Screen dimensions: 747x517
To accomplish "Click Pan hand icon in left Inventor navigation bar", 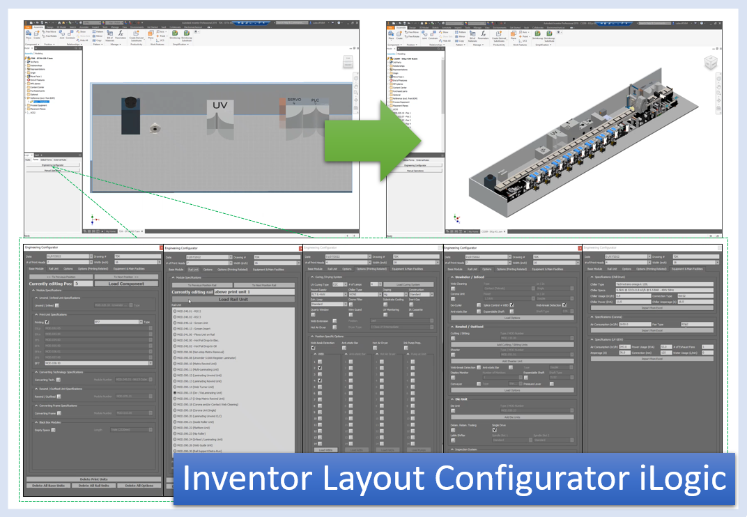I will (x=356, y=86).
